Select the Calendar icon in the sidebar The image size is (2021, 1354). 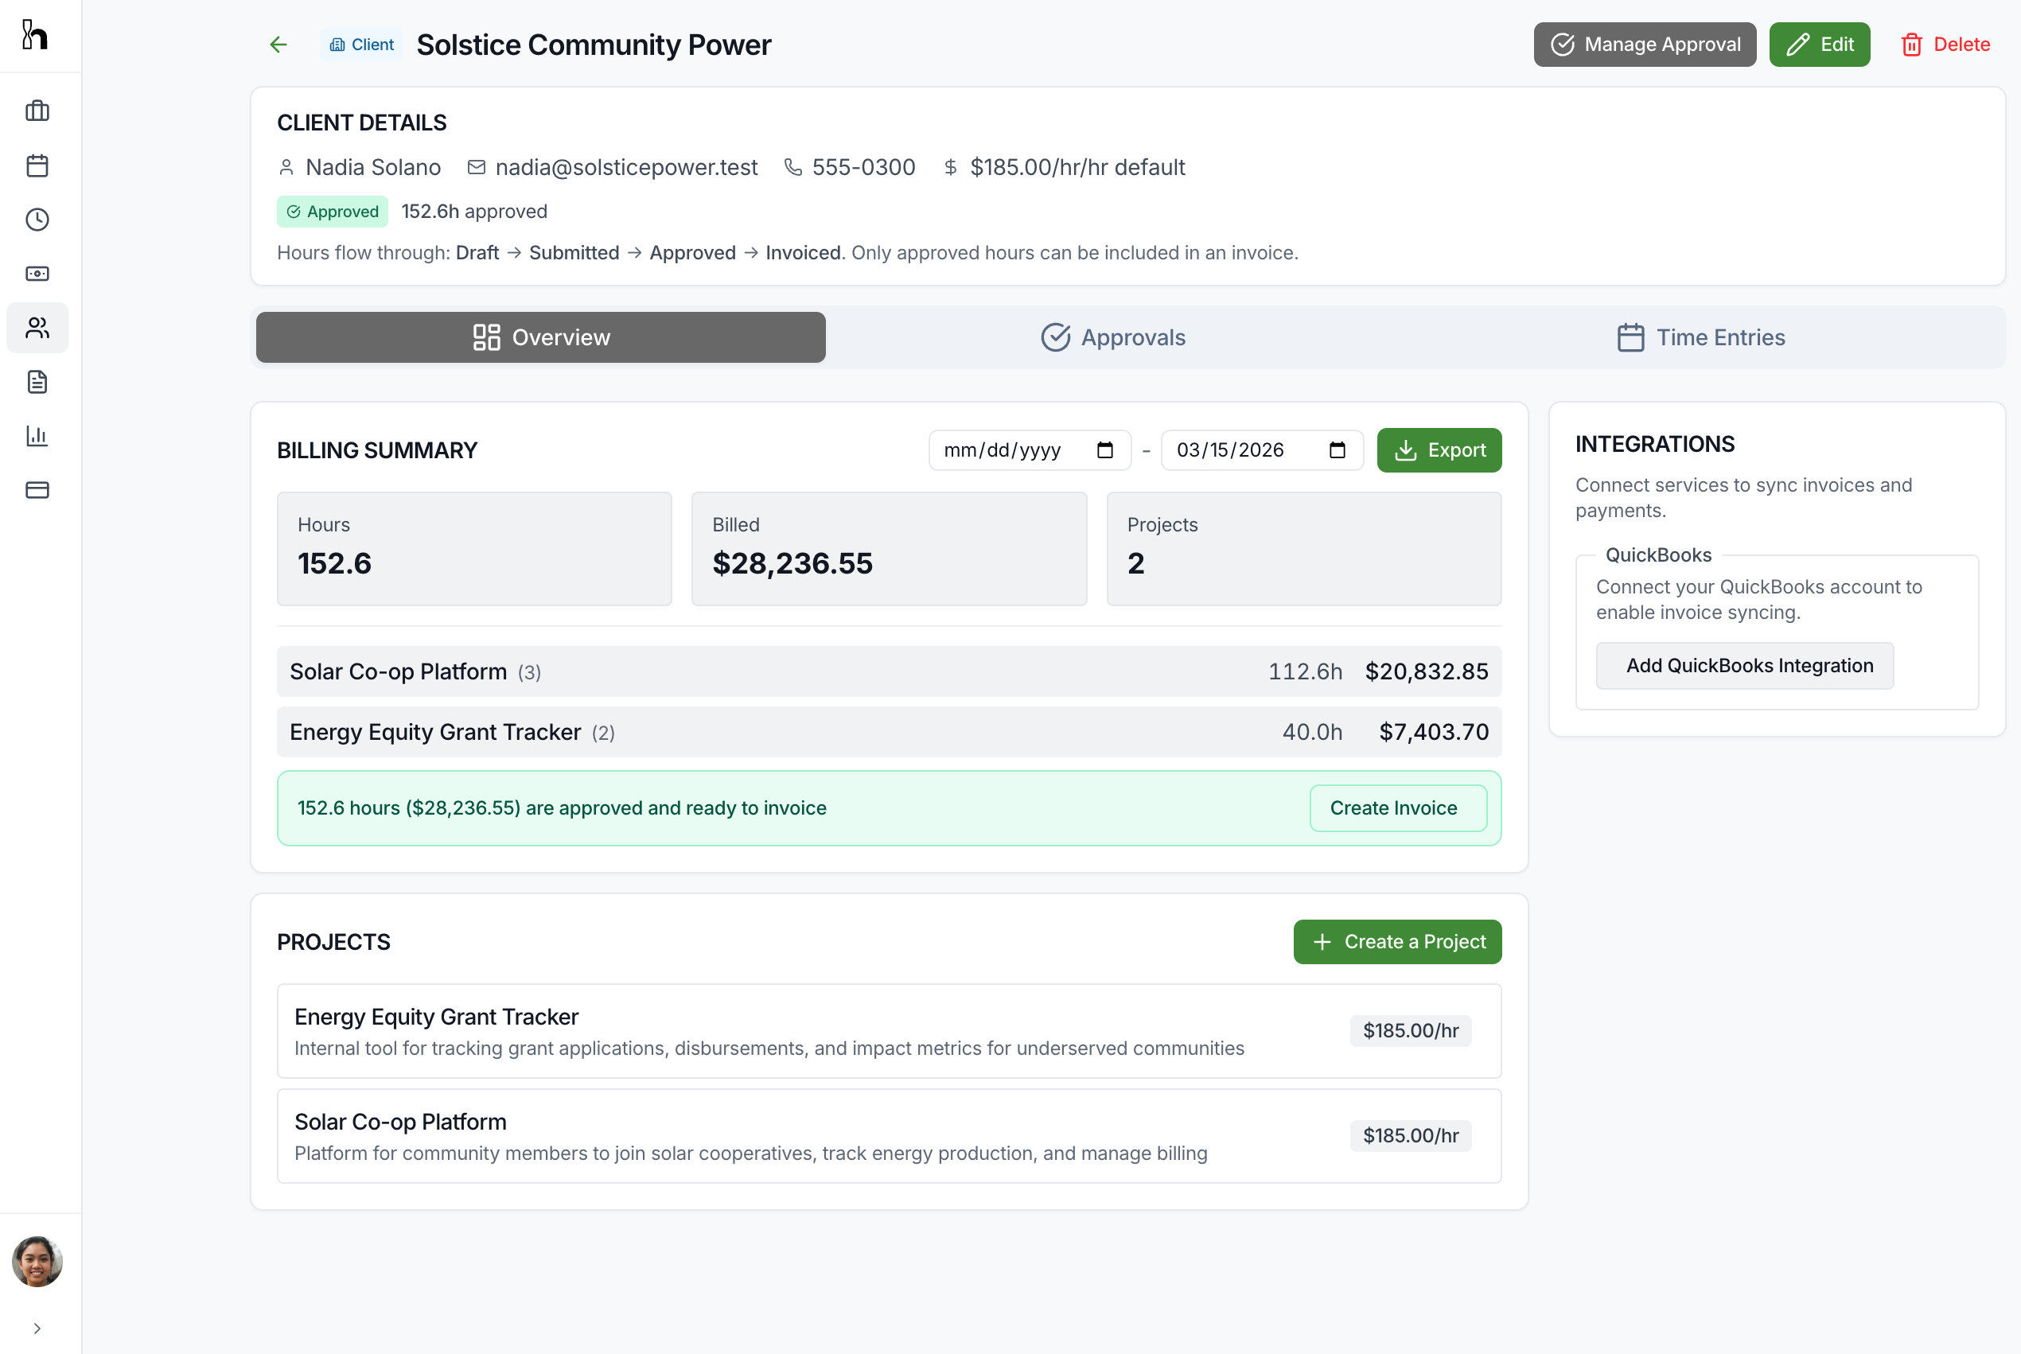[x=37, y=165]
